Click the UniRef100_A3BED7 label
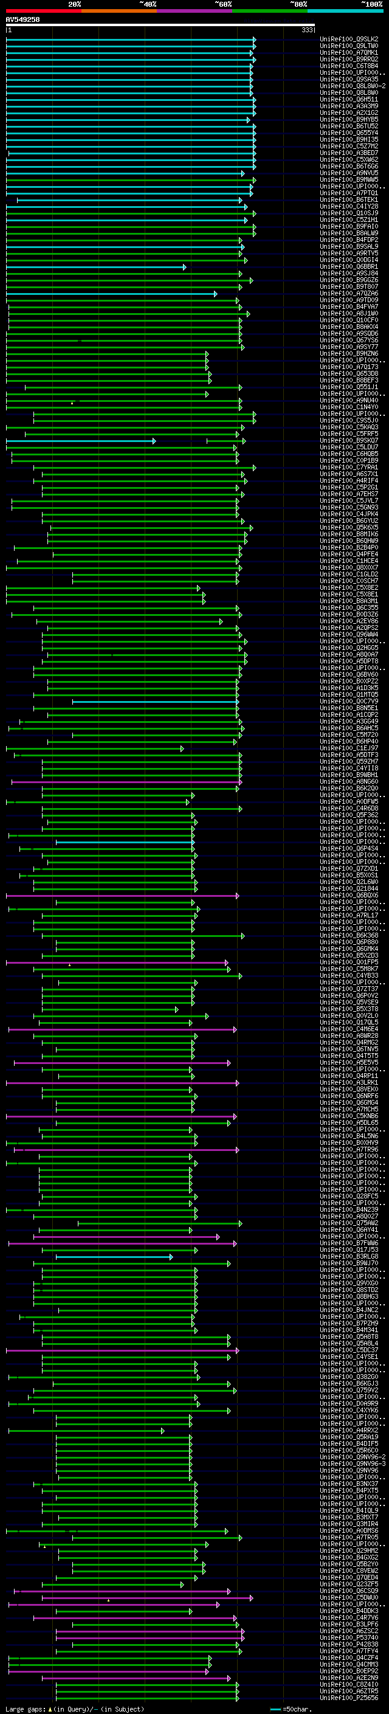 tap(349, 153)
